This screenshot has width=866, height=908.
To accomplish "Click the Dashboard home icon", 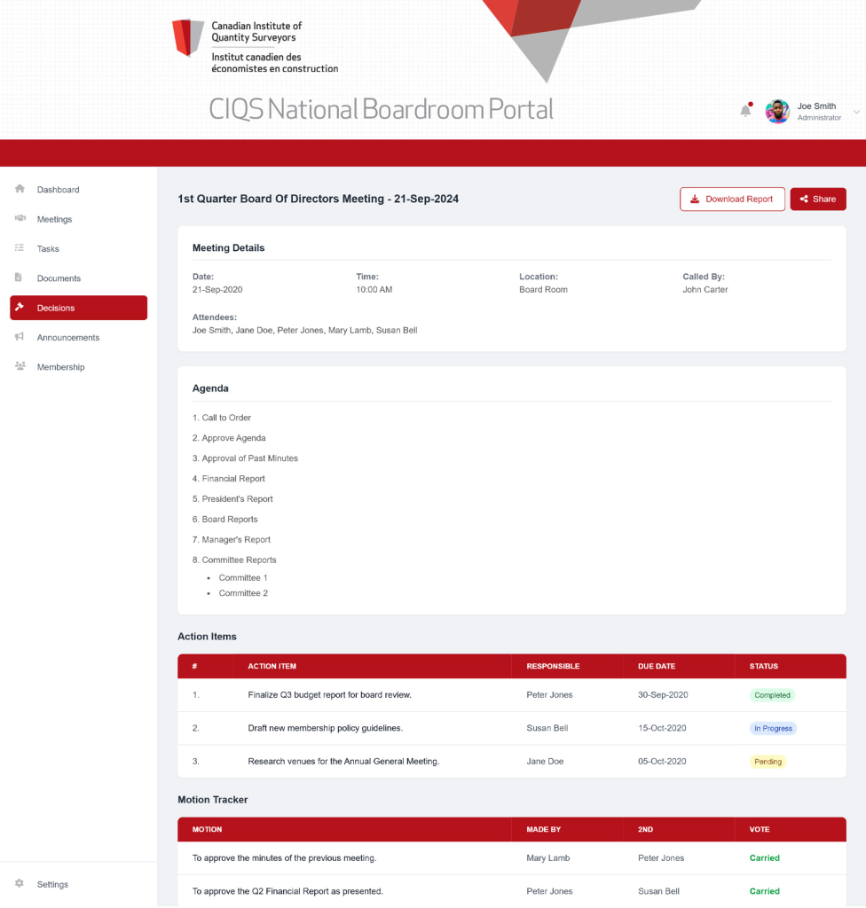I will 20,189.
